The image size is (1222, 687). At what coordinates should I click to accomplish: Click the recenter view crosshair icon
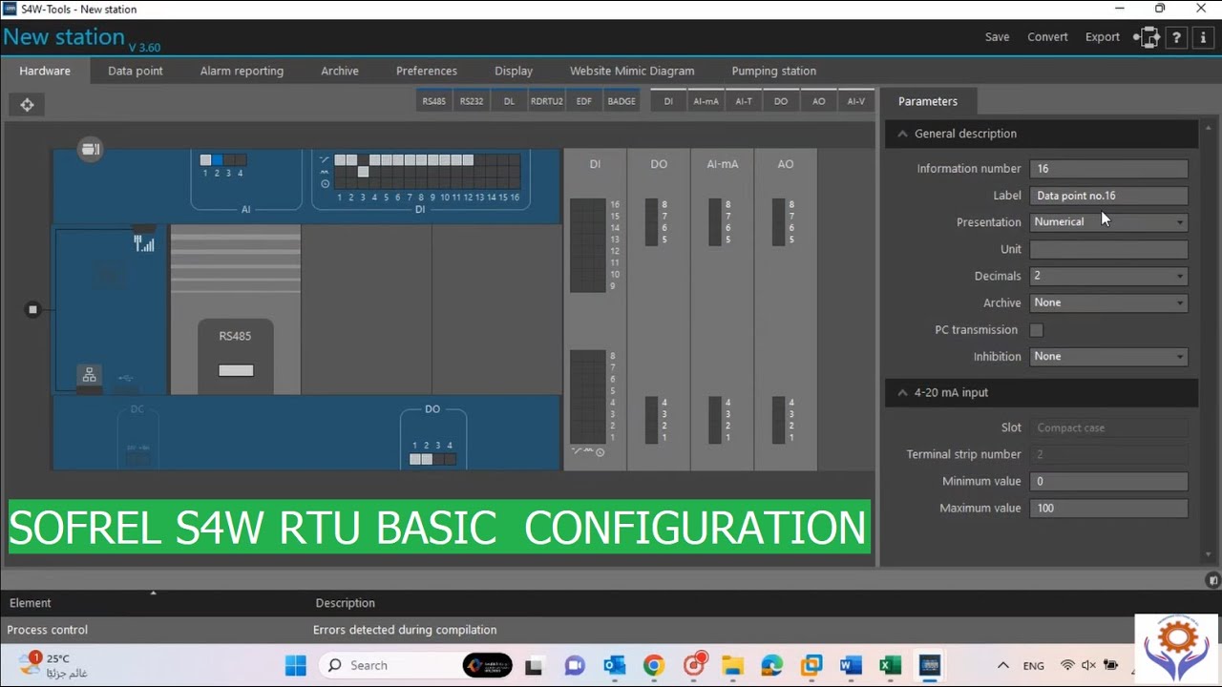[27, 105]
